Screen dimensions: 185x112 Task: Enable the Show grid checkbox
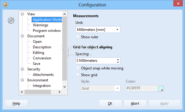click(x=78, y=75)
